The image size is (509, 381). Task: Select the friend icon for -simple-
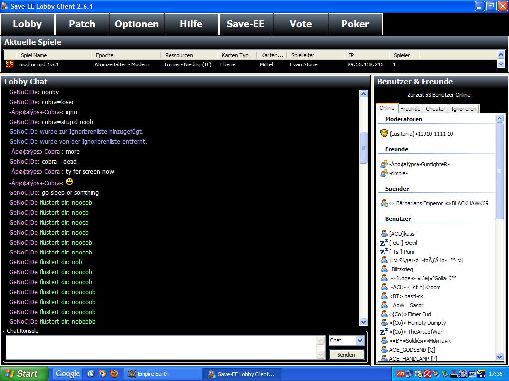coord(384,173)
